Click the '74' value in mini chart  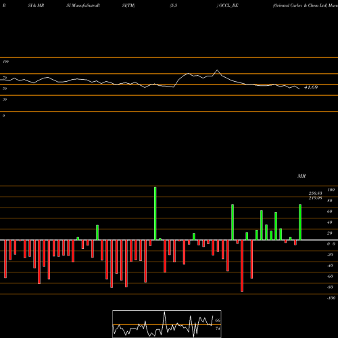click(x=218, y=329)
